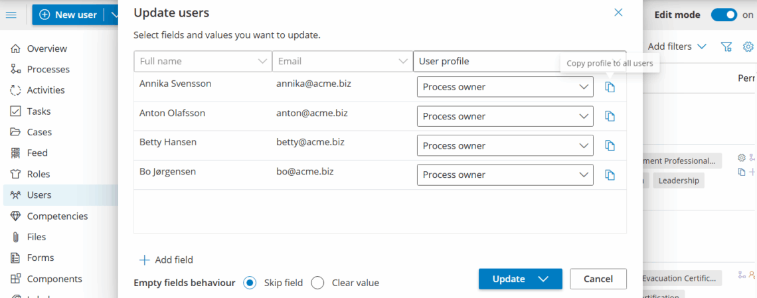Select the Skip field radio button
This screenshot has height=298, width=757.
pos(250,283)
